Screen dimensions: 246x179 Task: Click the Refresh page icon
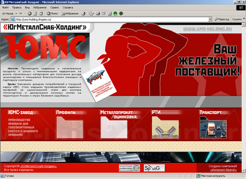pyautogui.click(x=35, y=13)
